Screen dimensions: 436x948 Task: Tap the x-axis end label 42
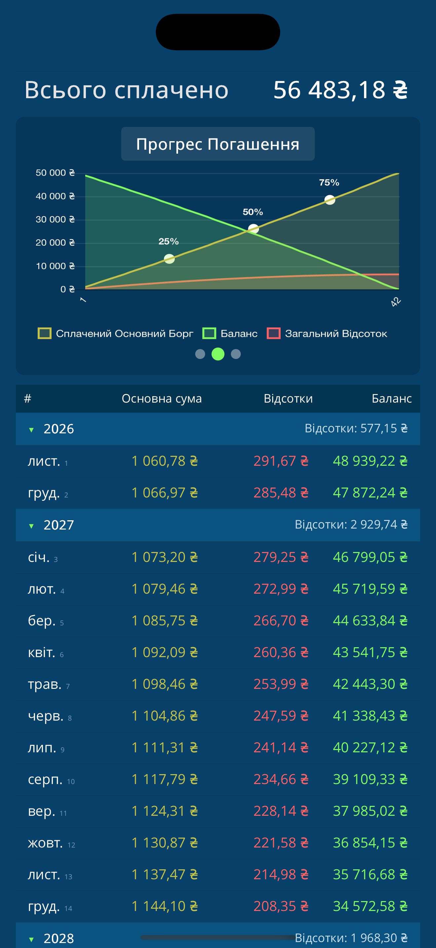point(396,302)
